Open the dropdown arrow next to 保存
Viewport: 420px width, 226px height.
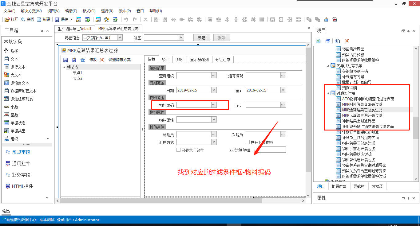point(71,19)
